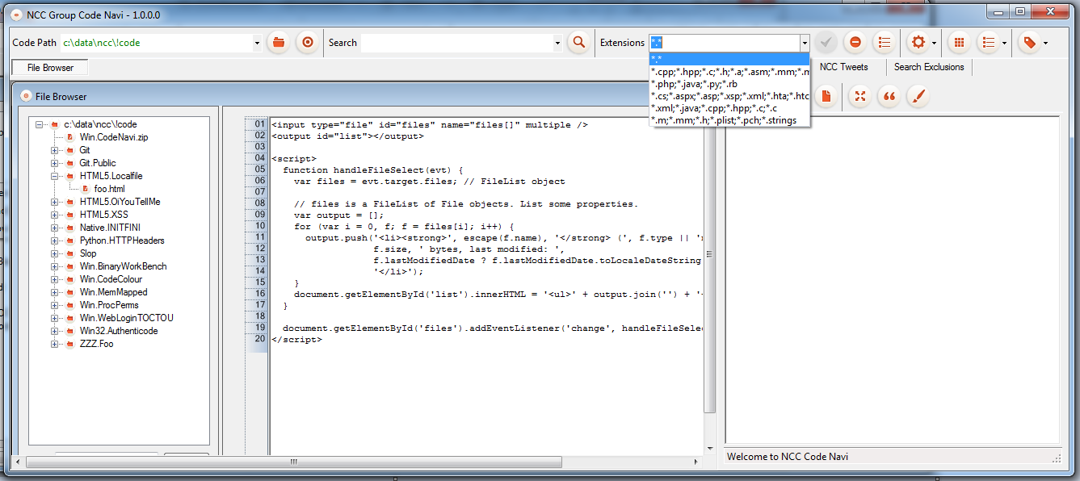Select the Slop folder
This screenshot has width=1080, height=481.
coord(88,253)
